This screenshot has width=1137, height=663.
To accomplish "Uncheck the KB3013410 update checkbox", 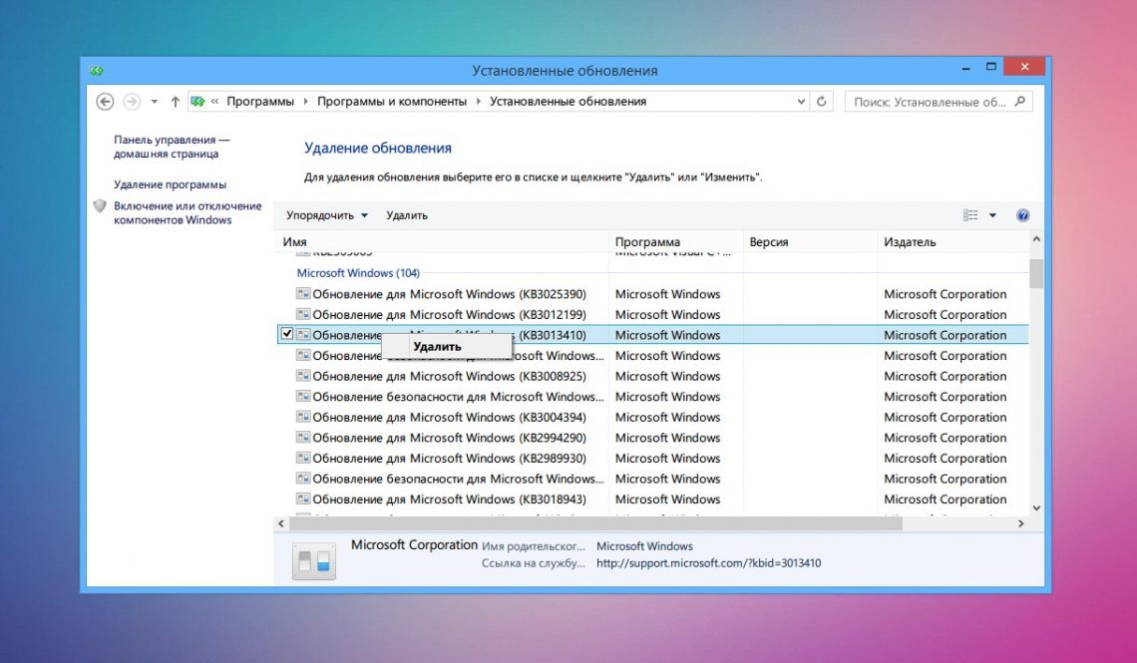I will tap(287, 335).
